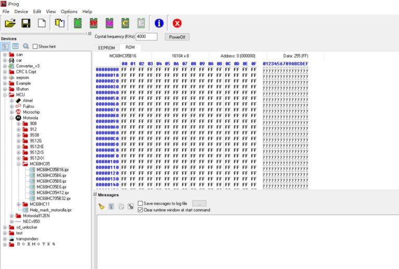Collapse the MC68HC05 folder
Viewport: 399px width, 269px height.
point(19,164)
